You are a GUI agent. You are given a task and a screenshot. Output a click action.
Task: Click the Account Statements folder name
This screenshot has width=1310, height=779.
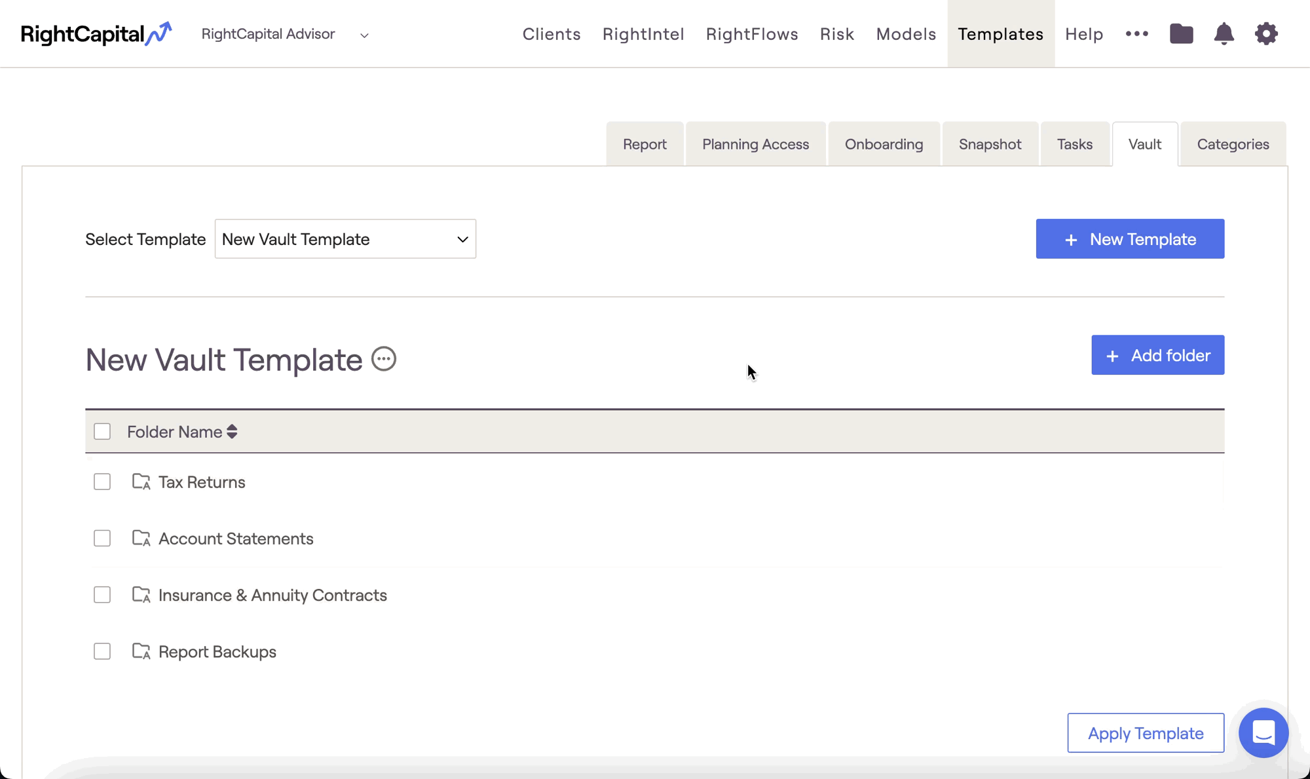click(236, 539)
